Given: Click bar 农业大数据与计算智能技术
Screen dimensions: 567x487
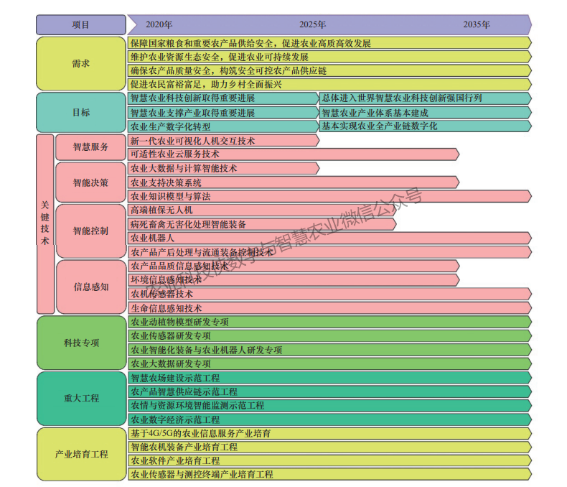Looking at the screenshot, I should pyautogui.click(x=223, y=168).
